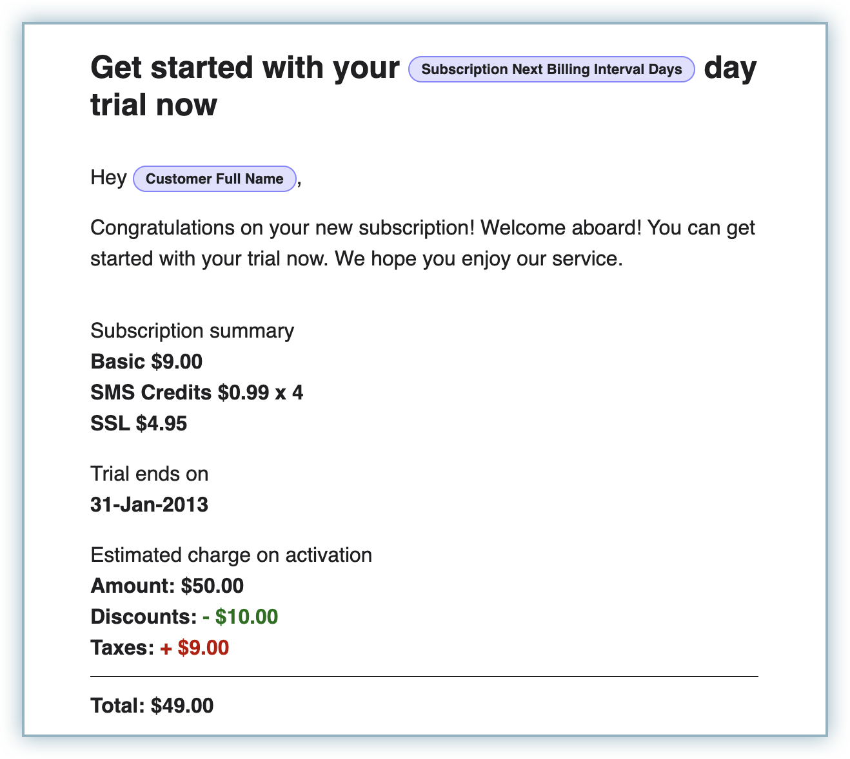Click the "Discounts:" label
Viewport: 850px width, 759px height.
(x=143, y=617)
